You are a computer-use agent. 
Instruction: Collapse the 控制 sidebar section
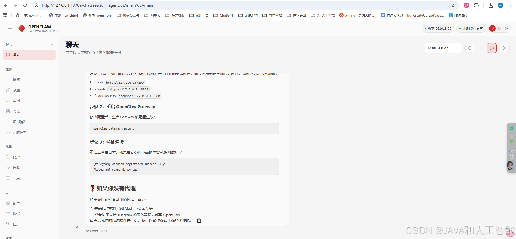tap(29, 69)
